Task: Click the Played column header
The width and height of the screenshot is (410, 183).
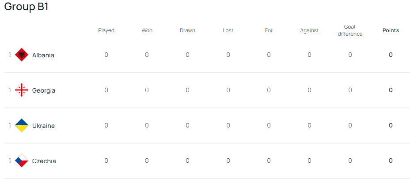Action: click(x=106, y=30)
